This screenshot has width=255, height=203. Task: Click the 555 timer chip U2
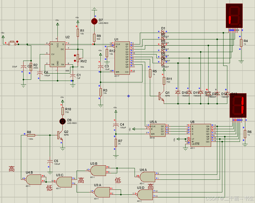[57, 56]
